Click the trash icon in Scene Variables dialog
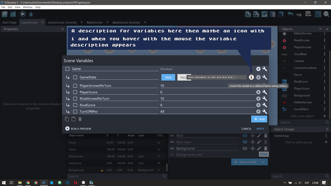 click(x=79, y=119)
